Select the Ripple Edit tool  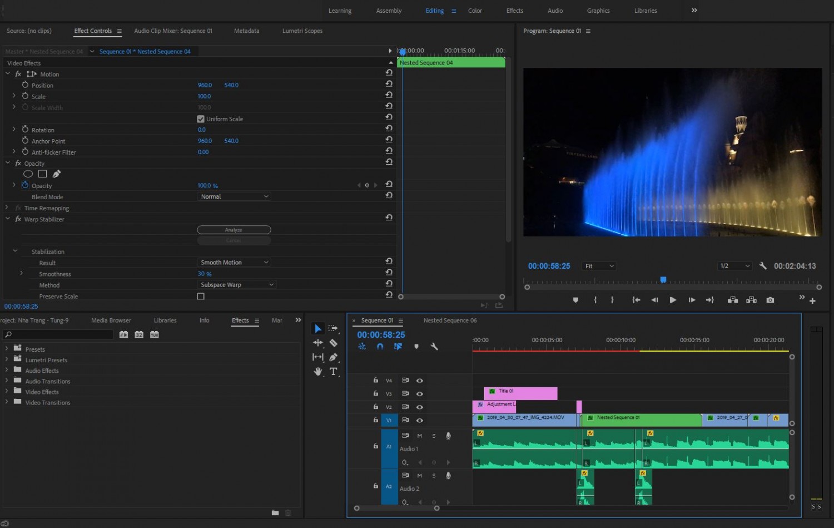point(318,343)
